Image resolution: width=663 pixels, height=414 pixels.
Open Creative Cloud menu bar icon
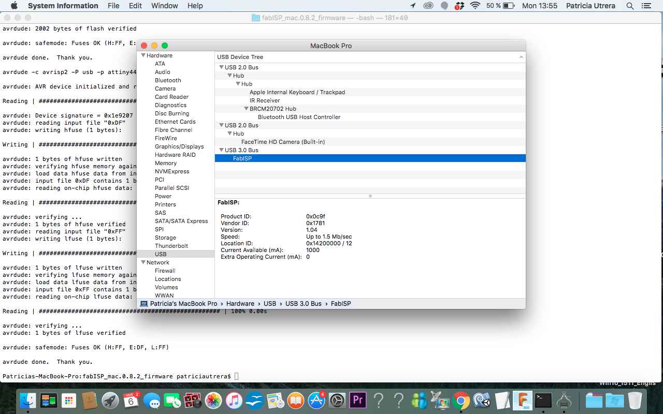[428, 6]
